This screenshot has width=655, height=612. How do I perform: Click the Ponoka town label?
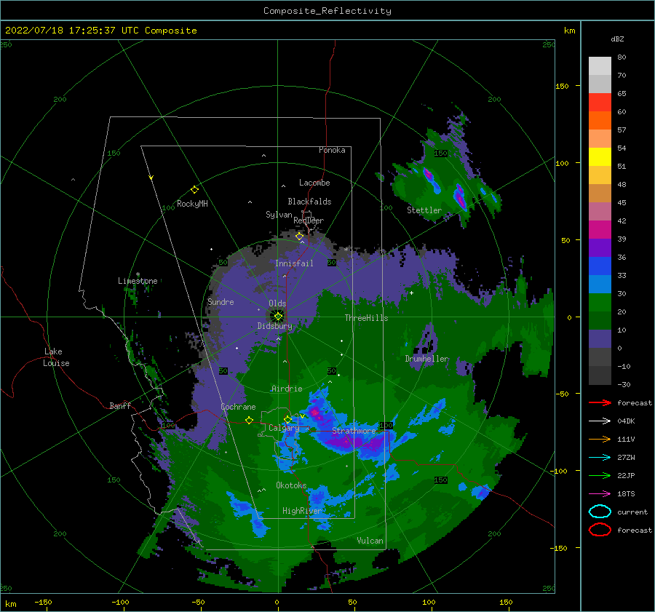332,150
